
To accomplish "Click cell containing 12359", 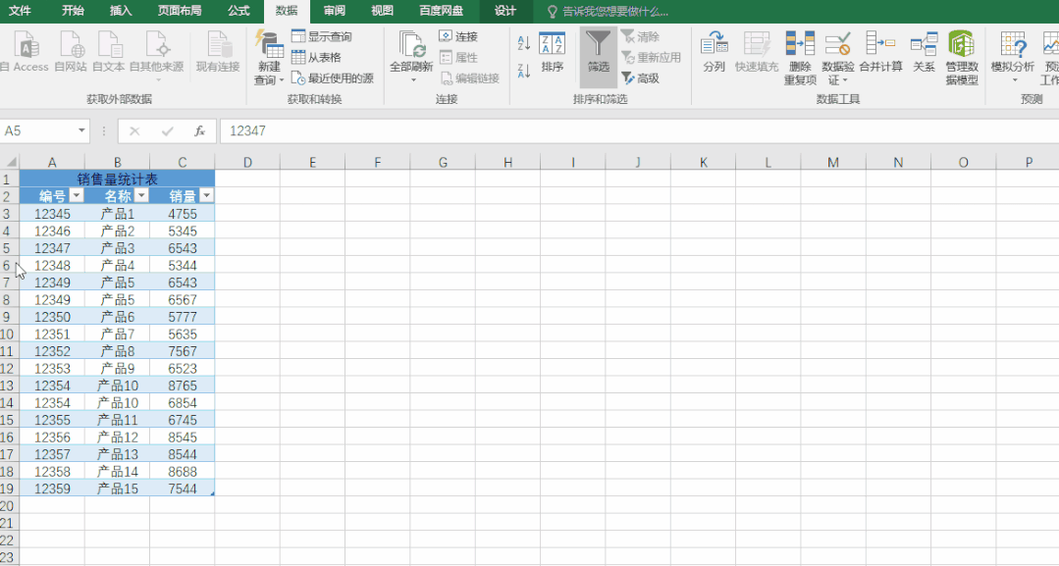I will coord(52,489).
